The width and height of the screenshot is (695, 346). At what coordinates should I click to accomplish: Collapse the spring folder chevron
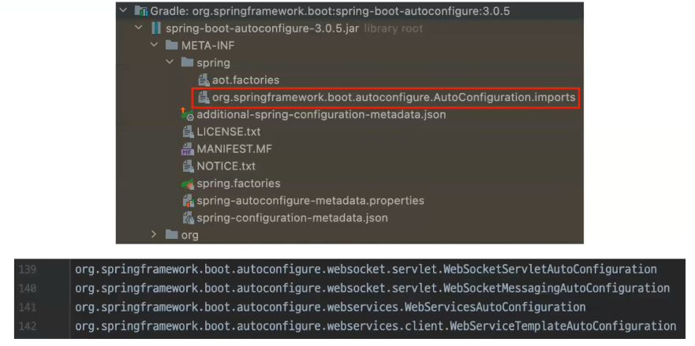(170, 62)
